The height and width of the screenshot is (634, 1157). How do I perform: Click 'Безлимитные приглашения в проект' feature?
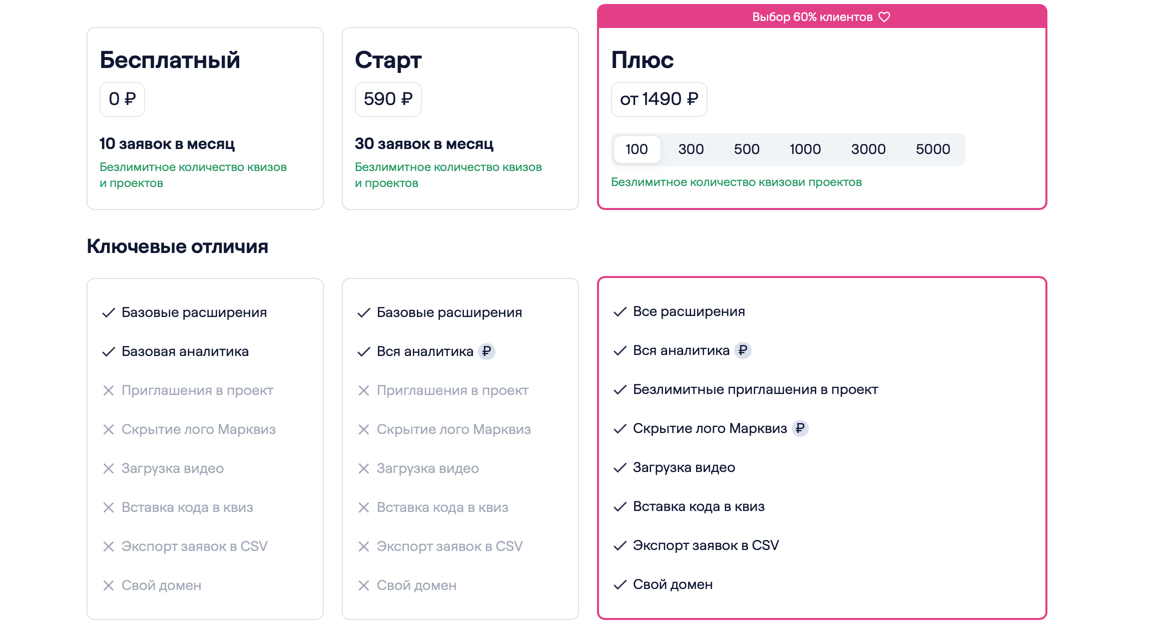pyautogui.click(x=755, y=389)
